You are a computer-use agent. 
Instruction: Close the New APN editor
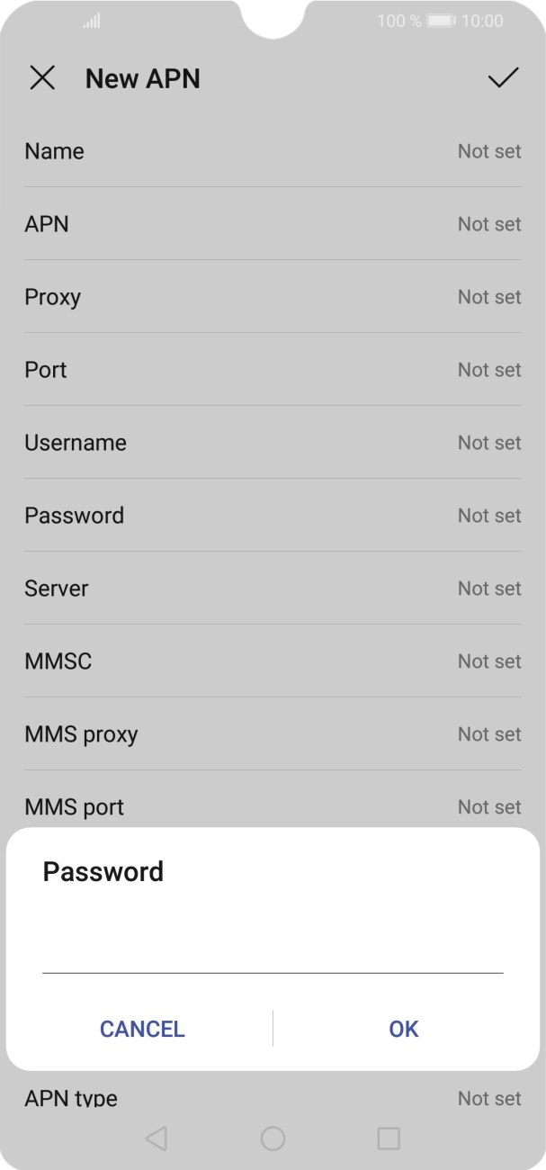[42, 78]
